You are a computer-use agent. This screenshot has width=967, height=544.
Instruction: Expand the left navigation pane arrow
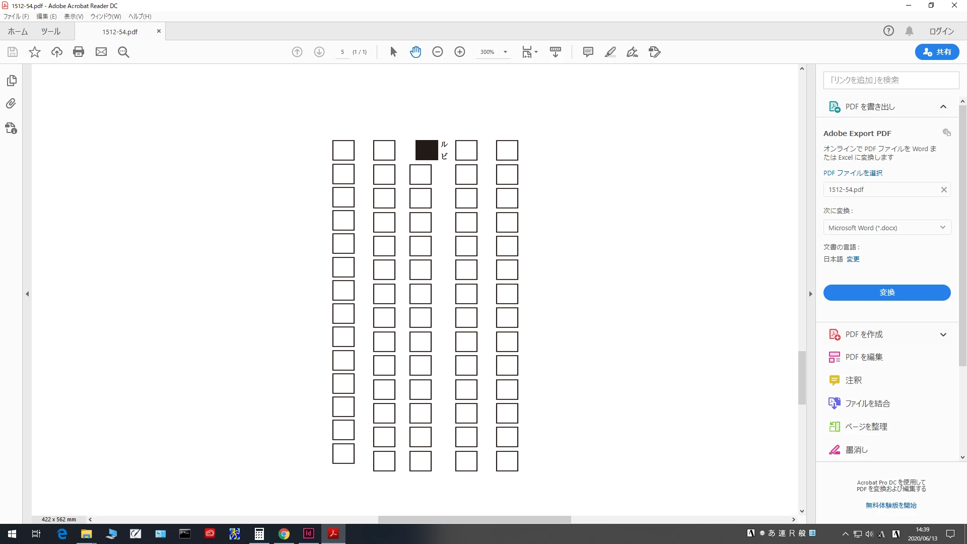coord(27,294)
